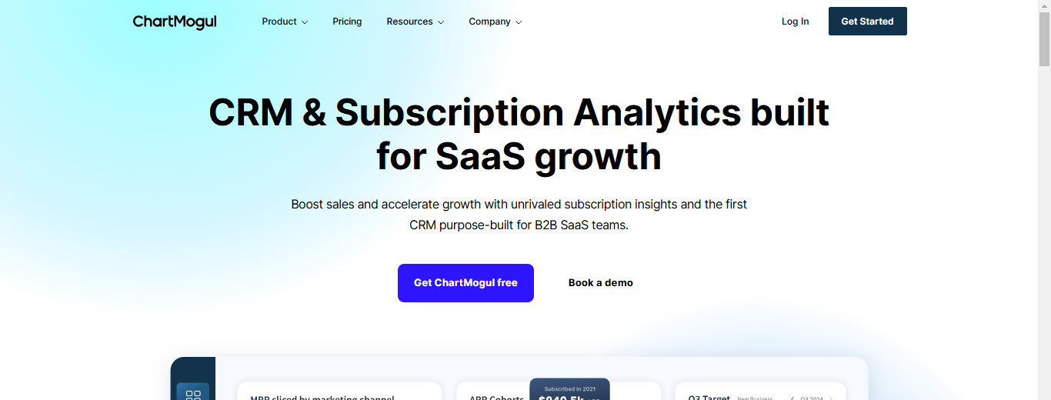Expand the Product dropdown chevron
The height and width of the screenshot is (400, 1051).
pyautogui.click(x=305, y=22)
